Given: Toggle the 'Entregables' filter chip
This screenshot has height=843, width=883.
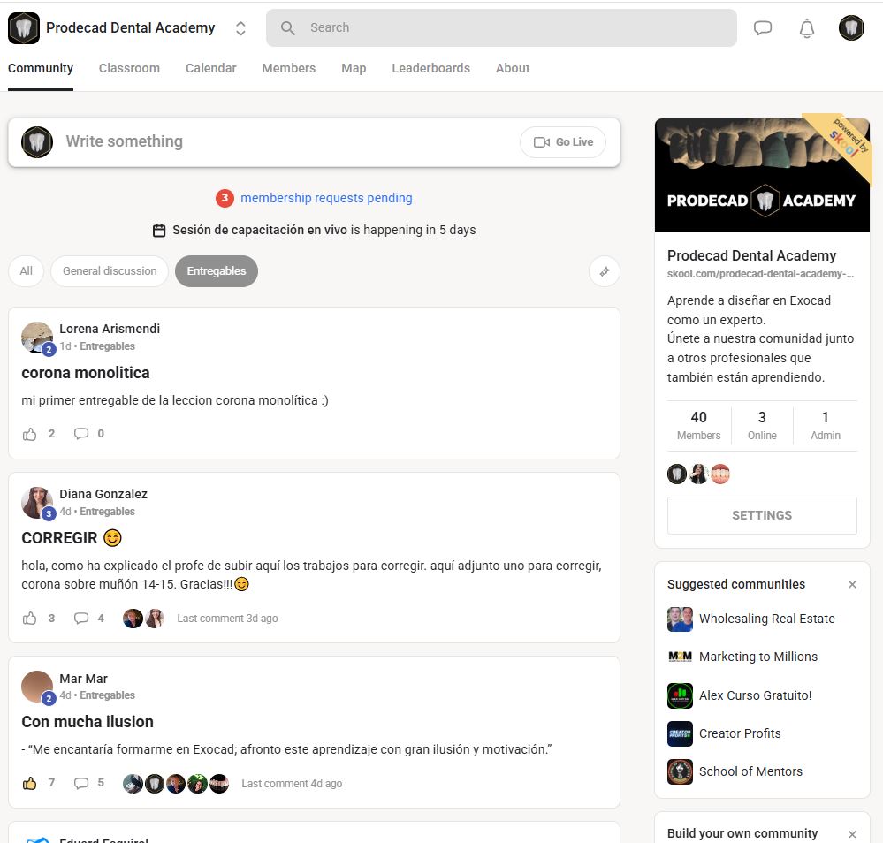Looking at the screenshot, I should [217, 271].
